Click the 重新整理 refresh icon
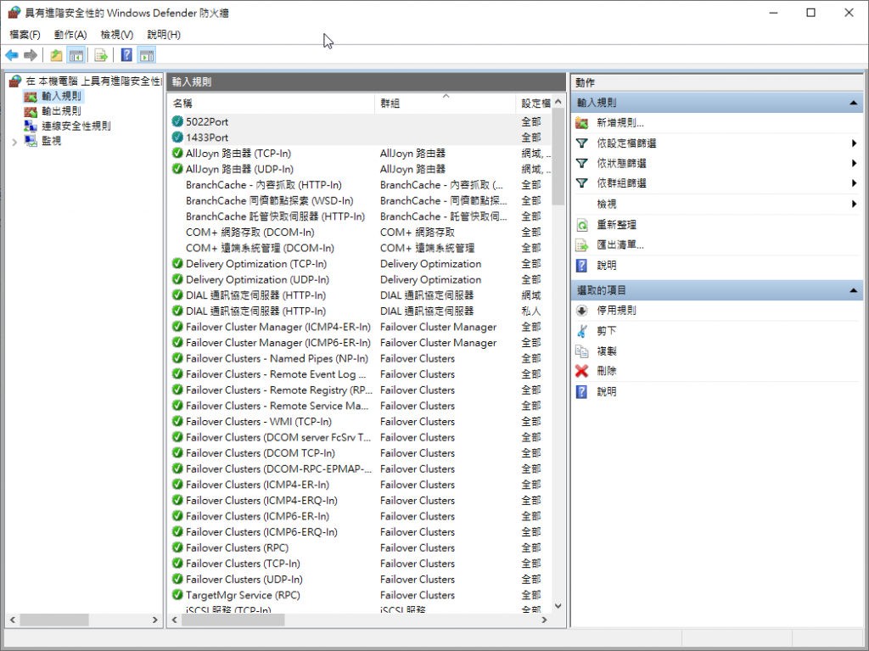Screen dimensions: 869x651 581,225
